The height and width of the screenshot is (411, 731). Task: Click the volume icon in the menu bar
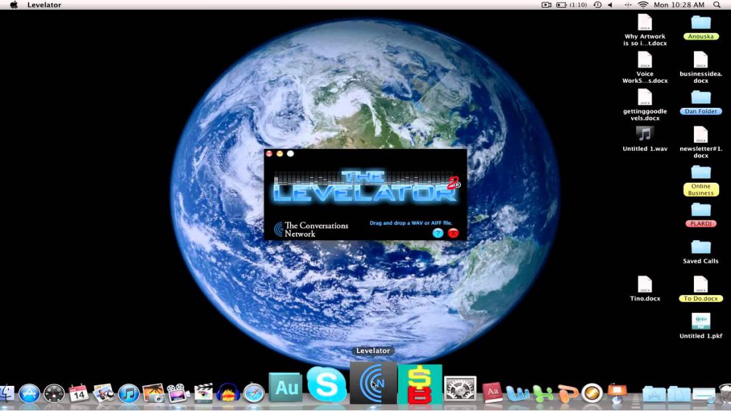coord(610,5)
